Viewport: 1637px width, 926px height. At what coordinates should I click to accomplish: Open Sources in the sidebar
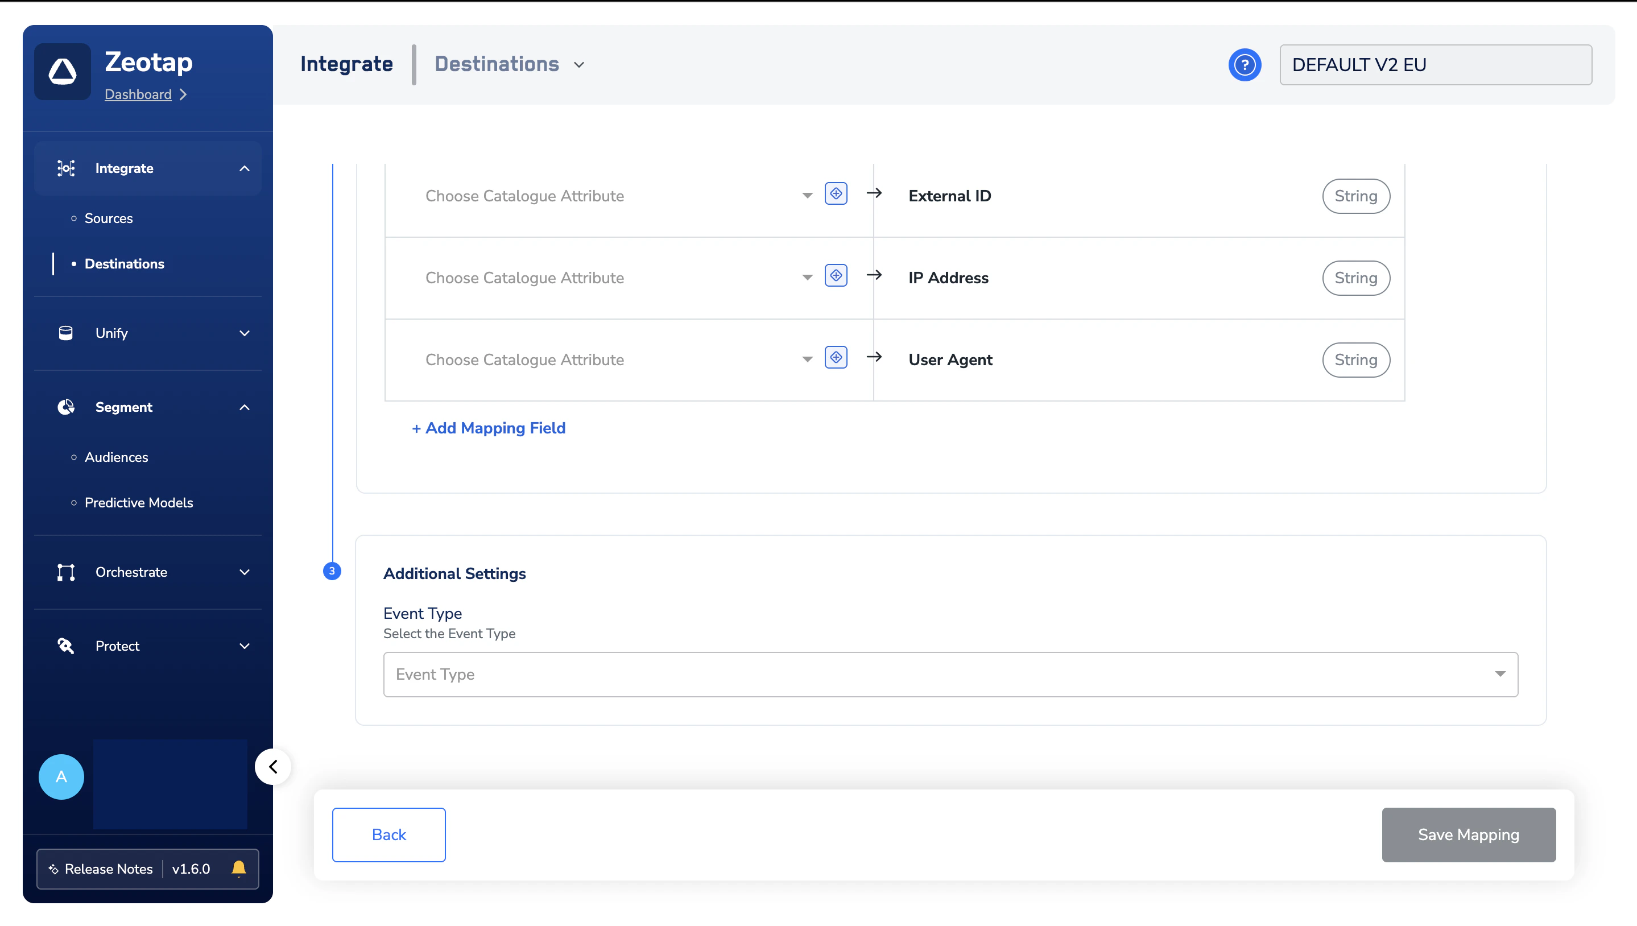tap(109, 218)
